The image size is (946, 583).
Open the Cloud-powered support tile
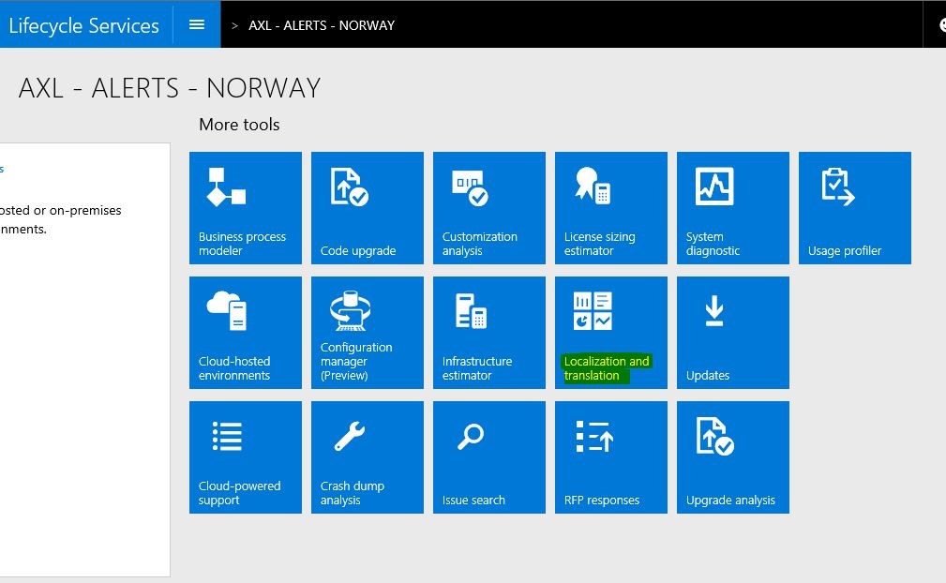[x=246, y=457]
